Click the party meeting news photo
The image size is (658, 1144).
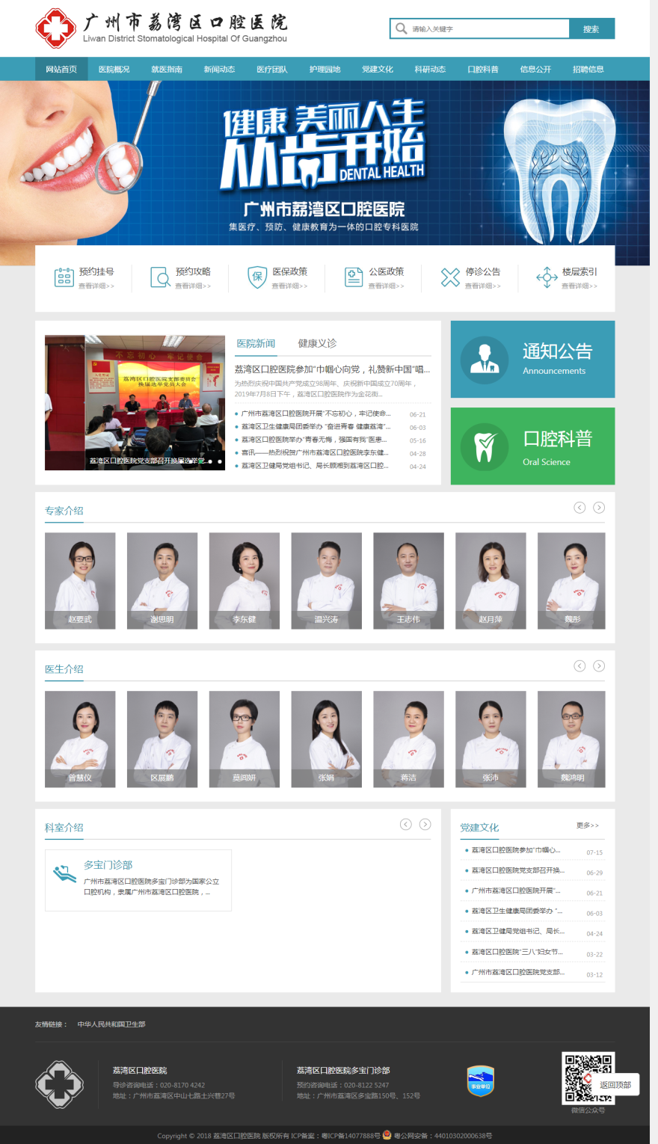point(135,402)
